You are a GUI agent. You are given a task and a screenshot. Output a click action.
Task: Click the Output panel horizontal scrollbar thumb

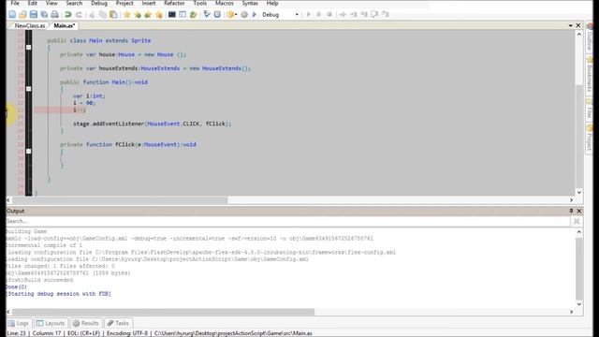pyautogui.click(x=163, y=312)
